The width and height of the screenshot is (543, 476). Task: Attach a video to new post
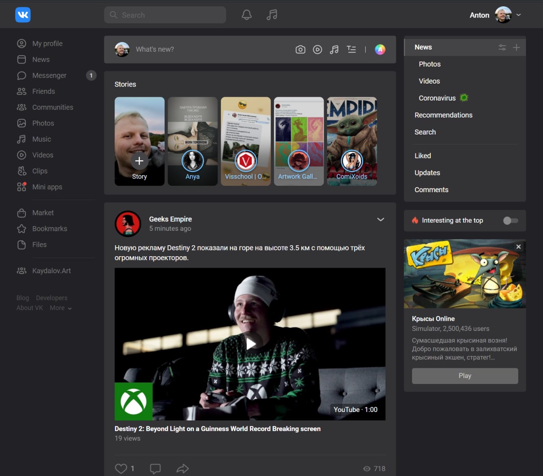[x=317, y=50]
